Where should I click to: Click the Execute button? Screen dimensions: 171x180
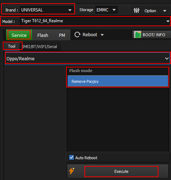pos(121,171)
